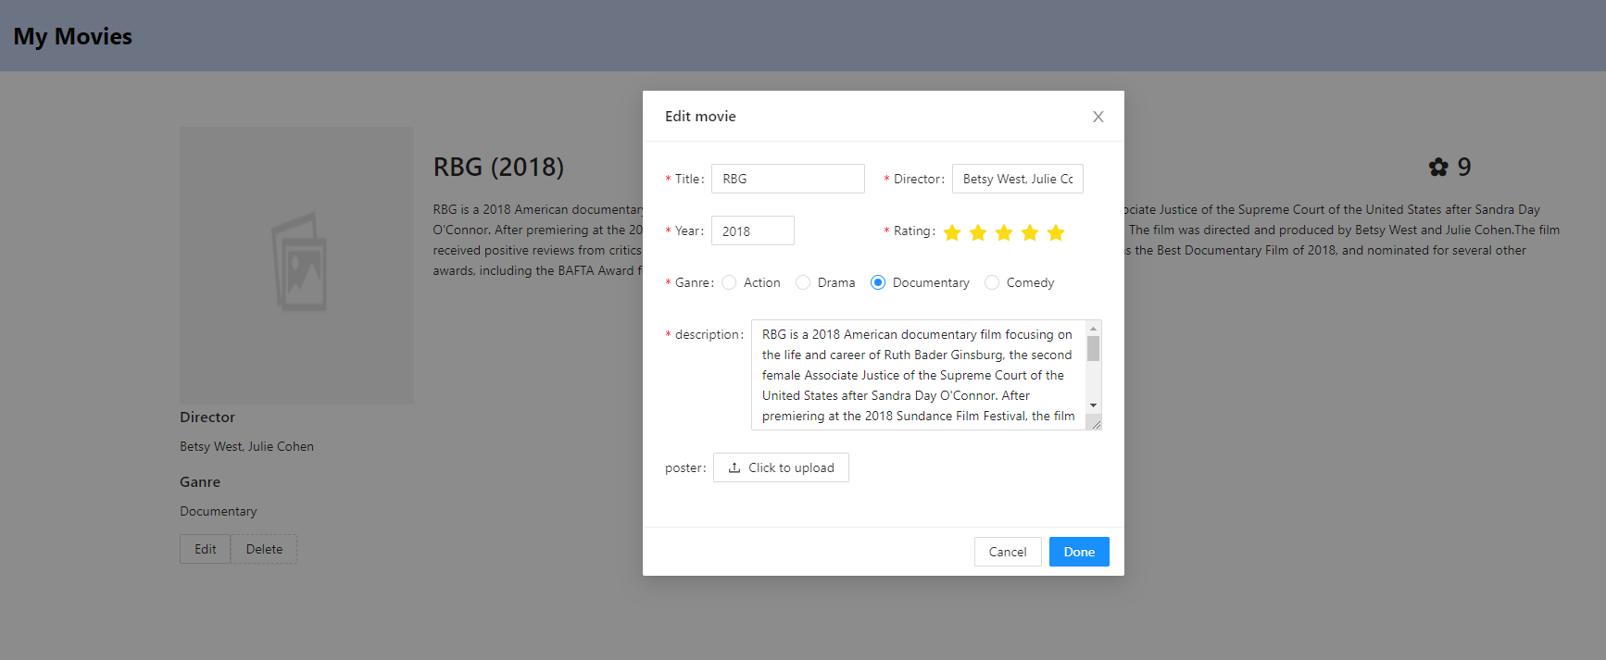Focus the Year input field
The image size is (1606, 660).
pyautogui.click(x=753, y=230)
